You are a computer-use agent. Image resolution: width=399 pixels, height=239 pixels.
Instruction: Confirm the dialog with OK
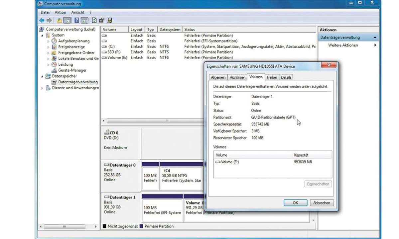pyautogui.click(x=295, y=203)
